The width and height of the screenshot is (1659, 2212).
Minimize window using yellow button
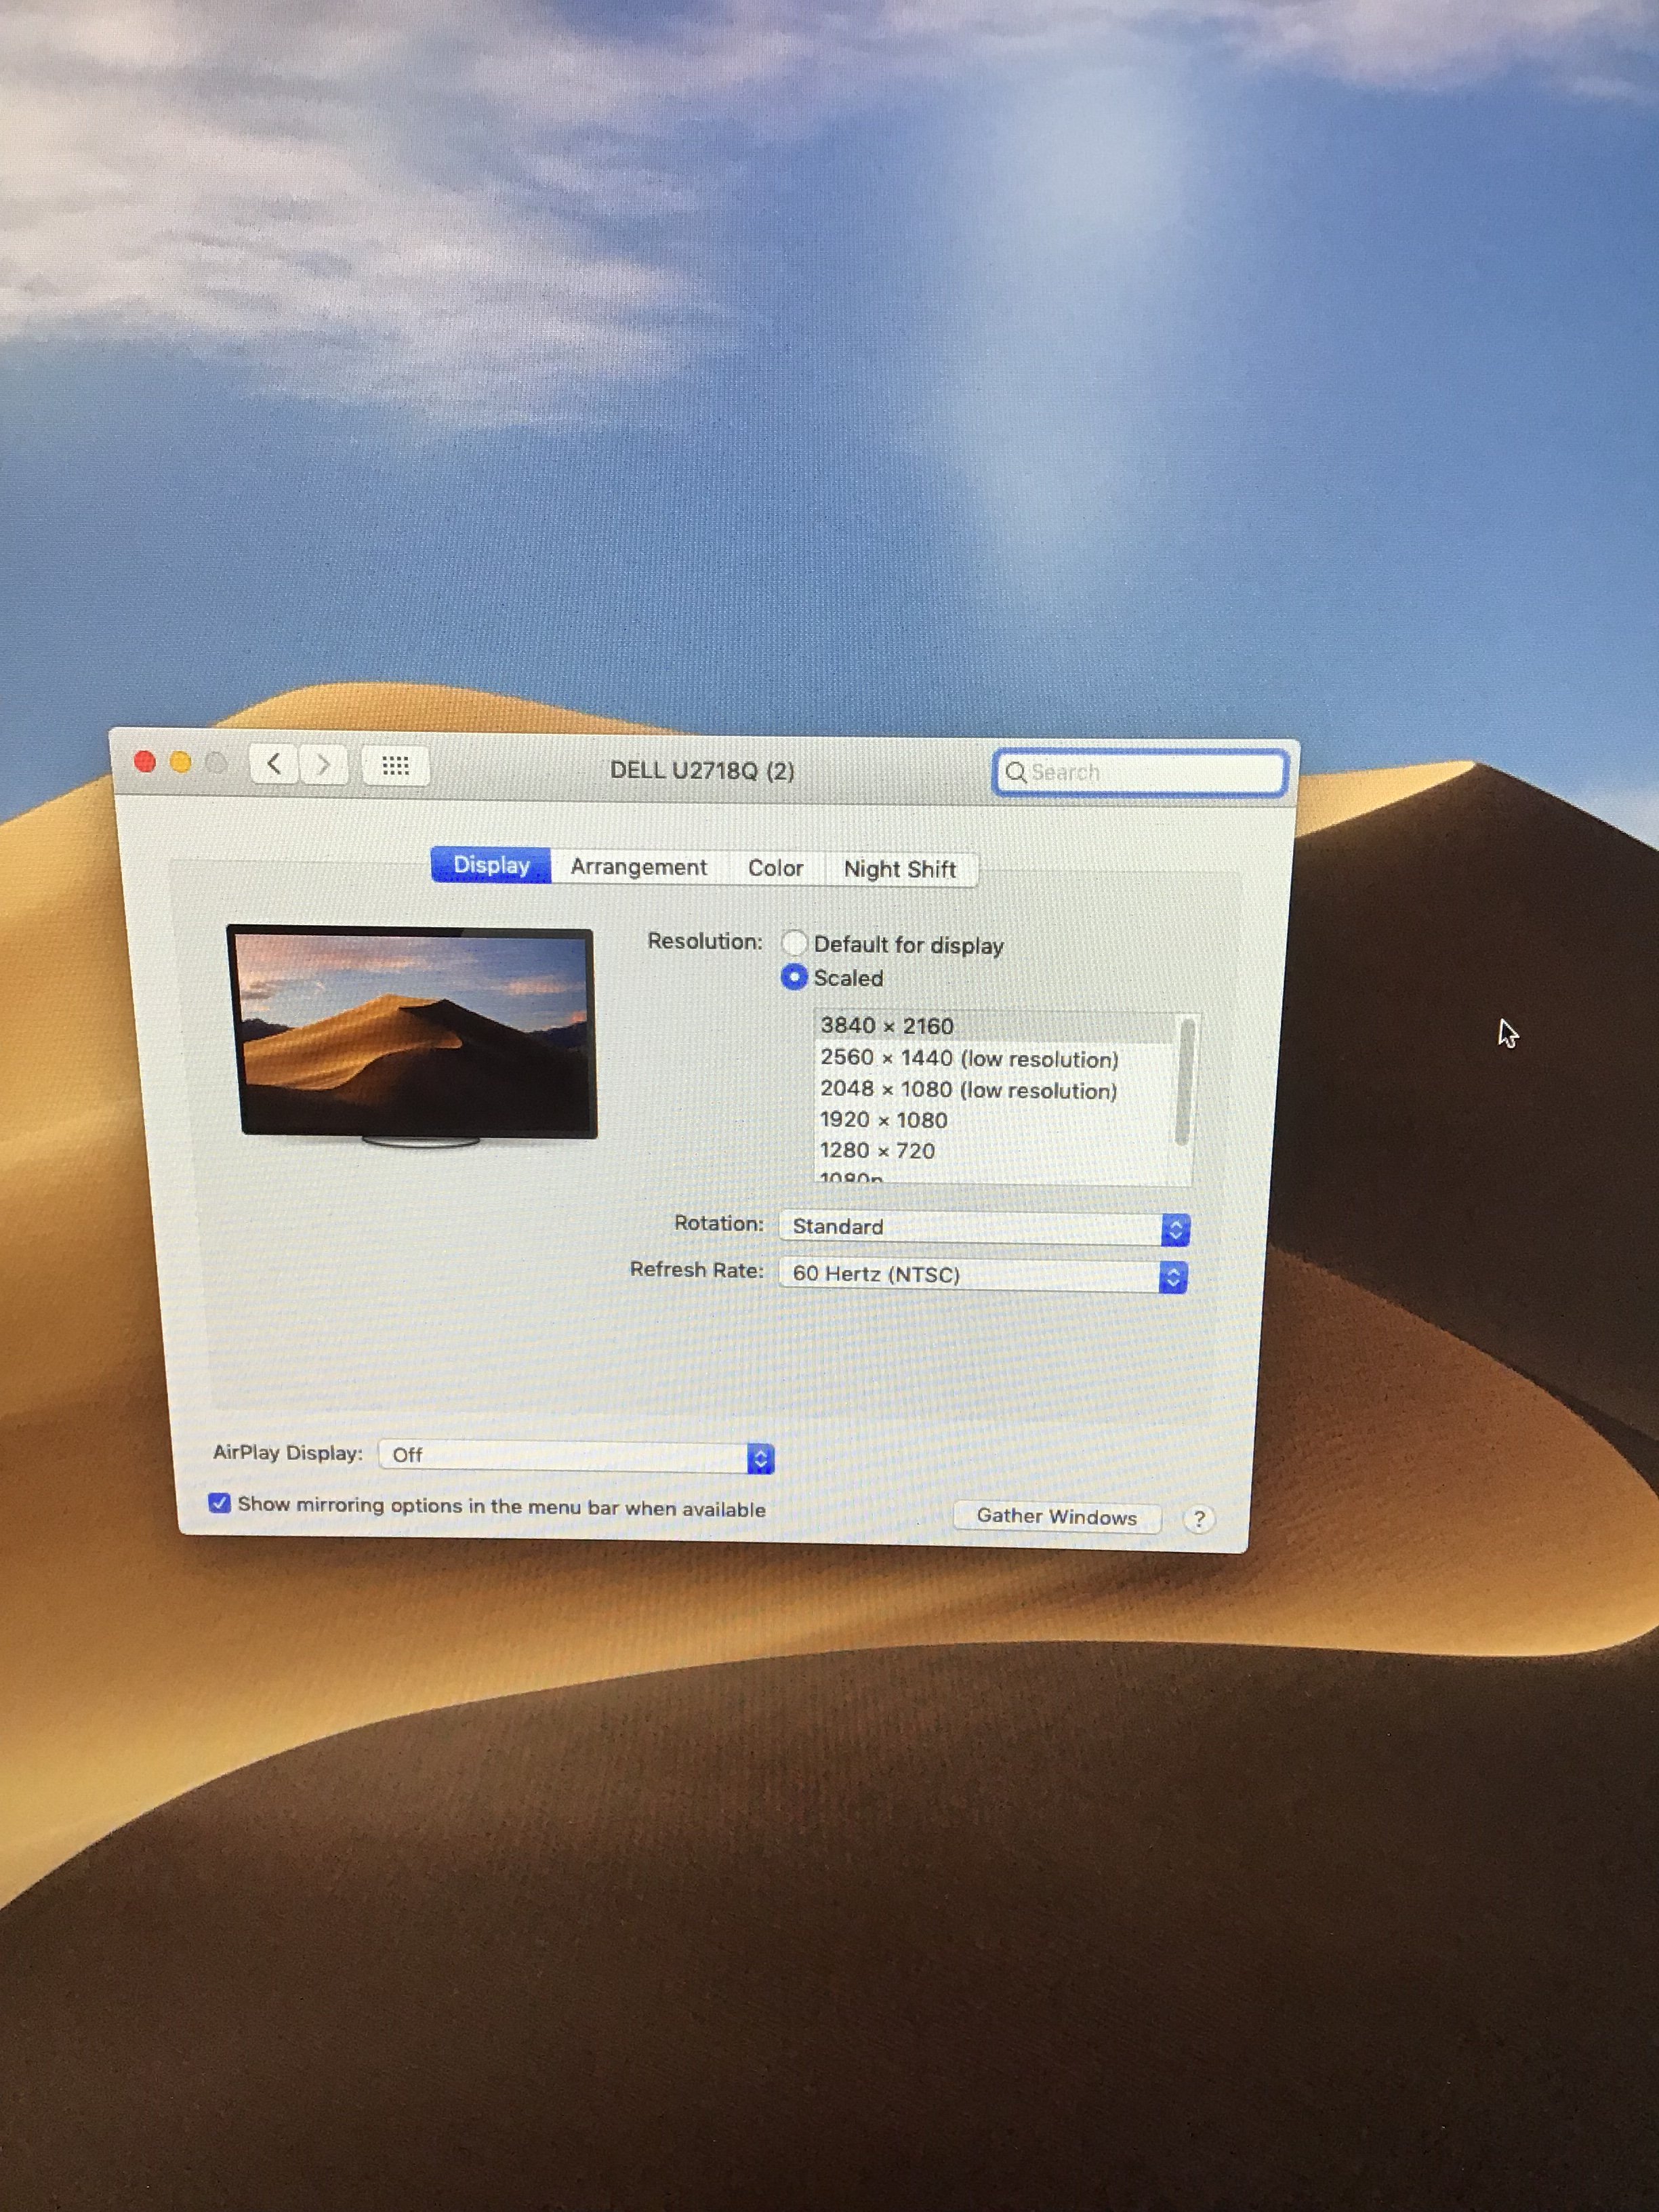click(181, 763)
